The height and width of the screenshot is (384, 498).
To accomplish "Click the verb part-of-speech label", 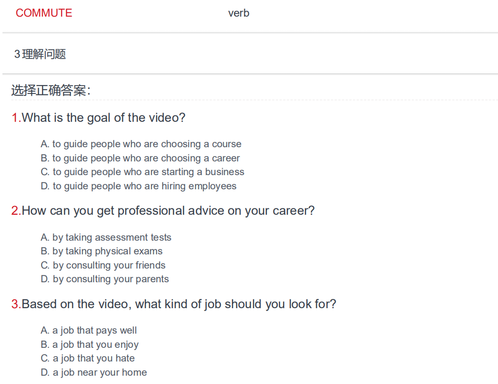I will [238, 13].
